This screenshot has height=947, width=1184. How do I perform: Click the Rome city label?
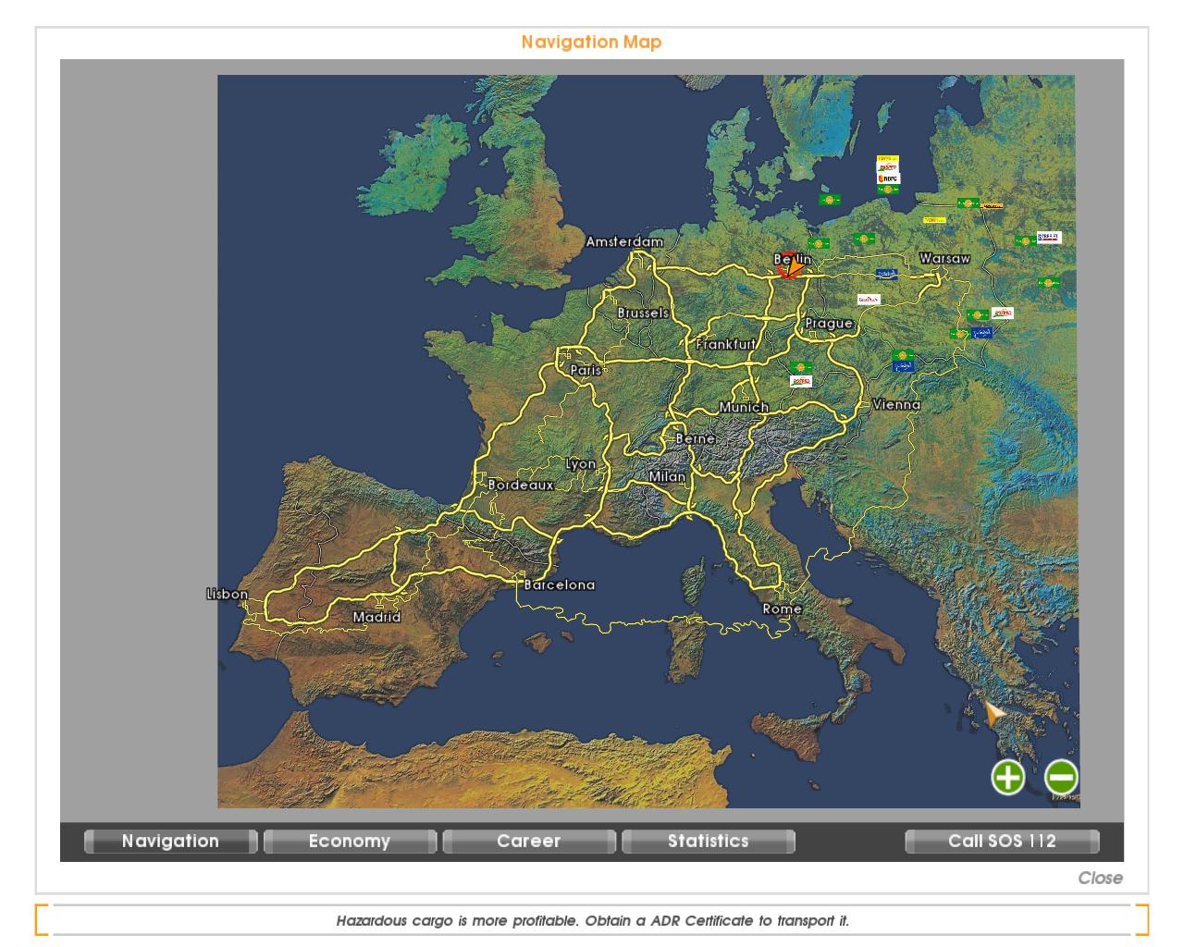[x=782, y=609]
